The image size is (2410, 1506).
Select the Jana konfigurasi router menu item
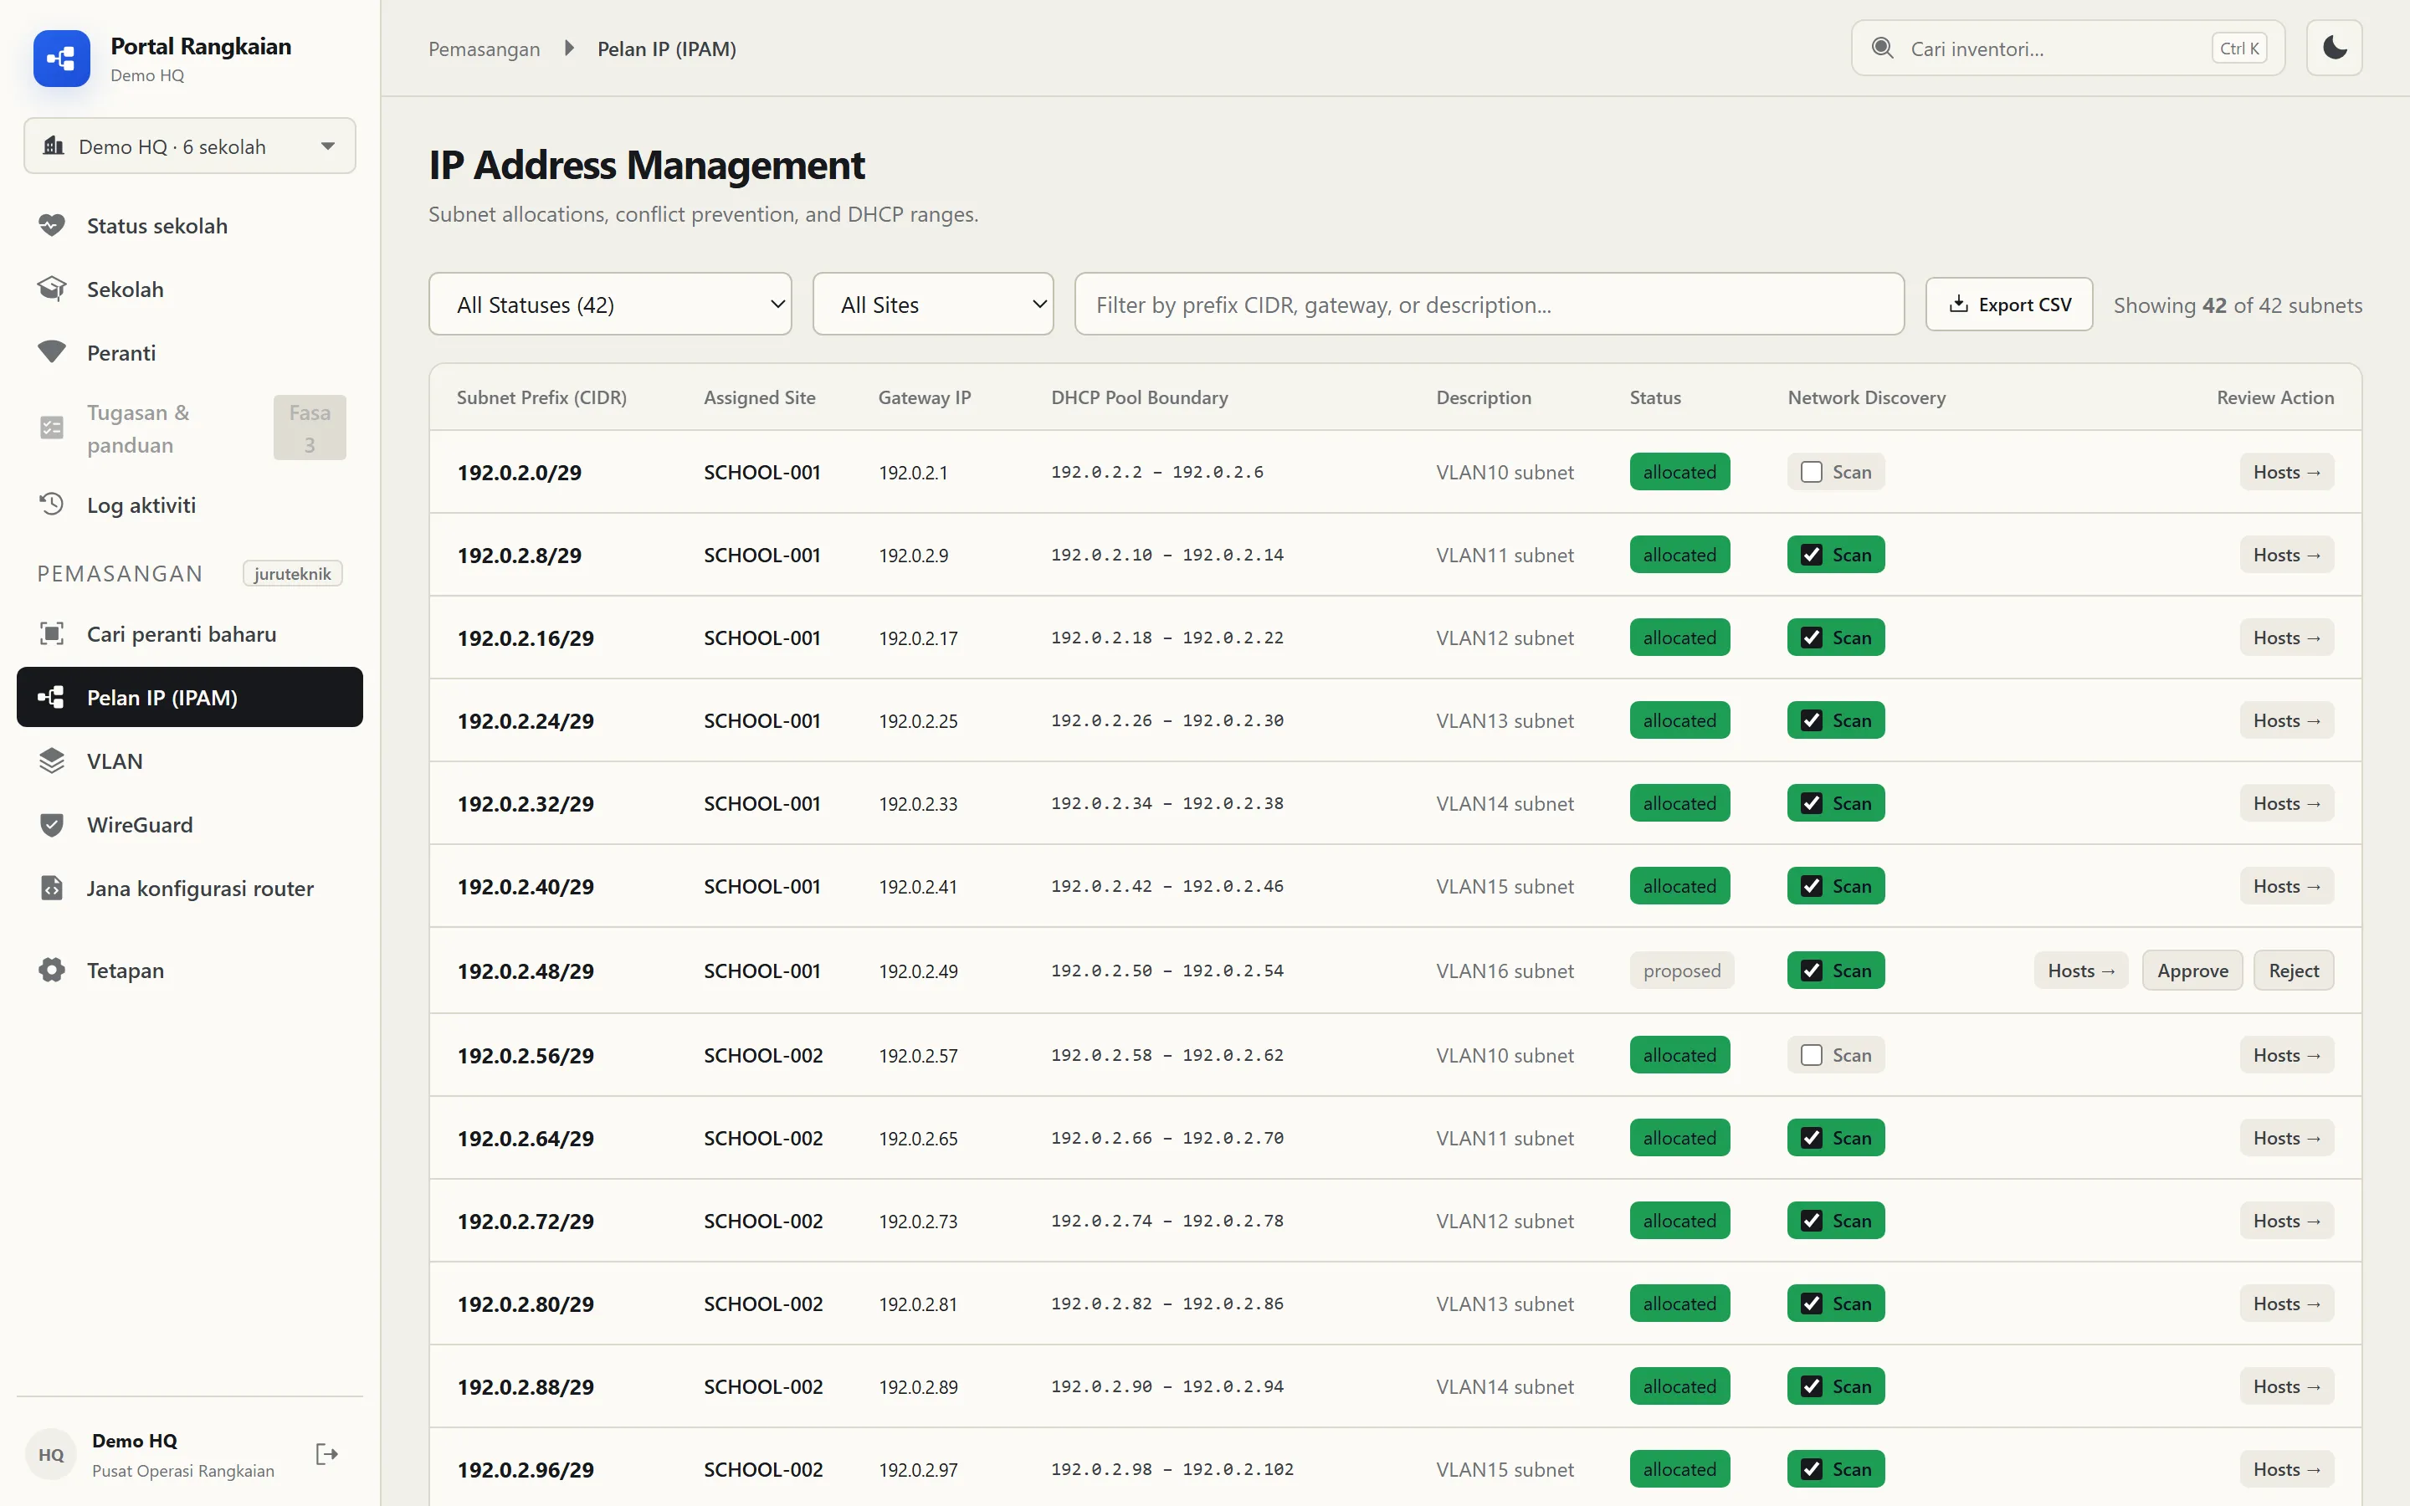point(189,888)
